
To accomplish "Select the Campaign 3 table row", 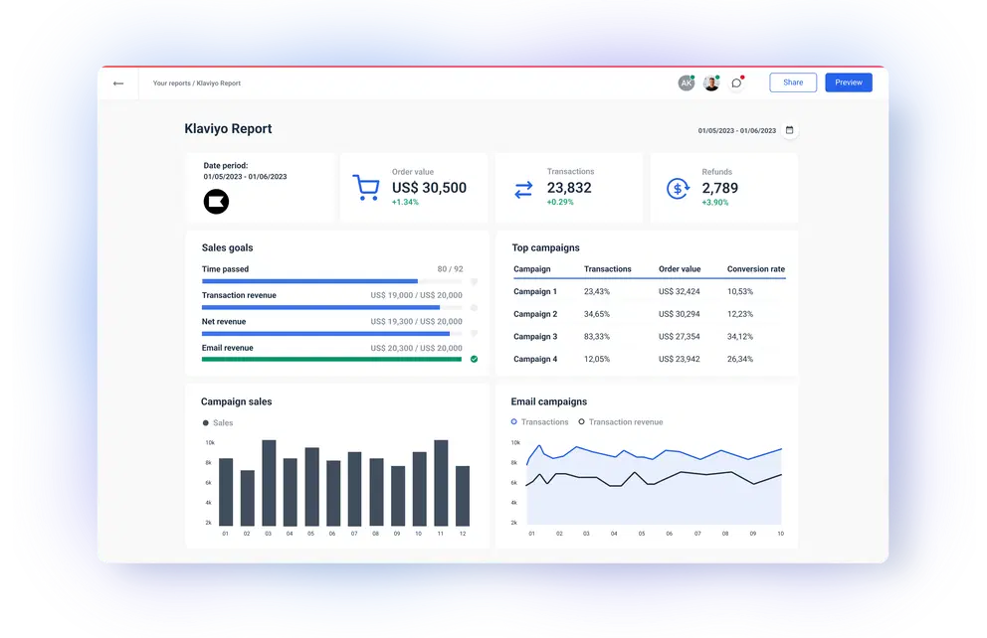I will 647,337.
